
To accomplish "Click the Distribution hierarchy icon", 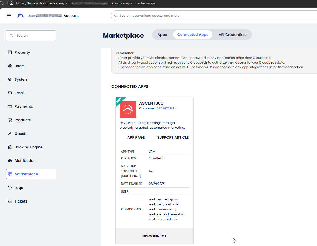I will coord(10,161).
